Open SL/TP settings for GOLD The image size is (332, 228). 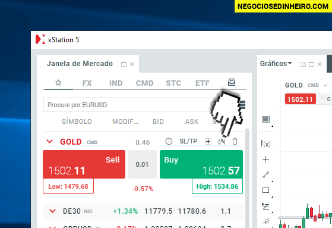tap(188, 141)
